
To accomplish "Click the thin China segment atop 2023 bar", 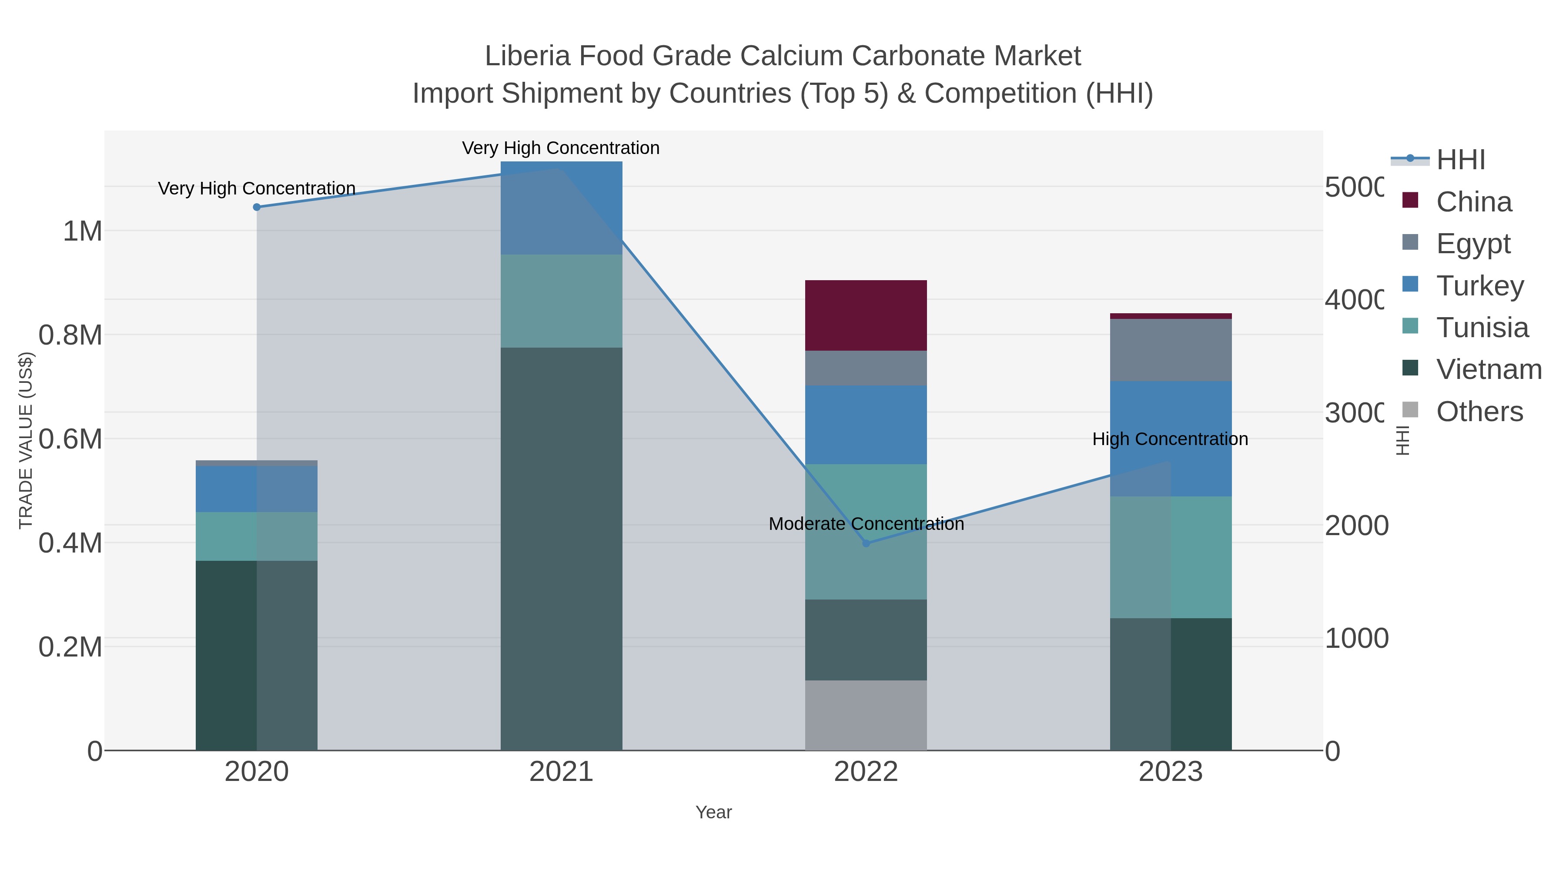I will click(1171, 316).
